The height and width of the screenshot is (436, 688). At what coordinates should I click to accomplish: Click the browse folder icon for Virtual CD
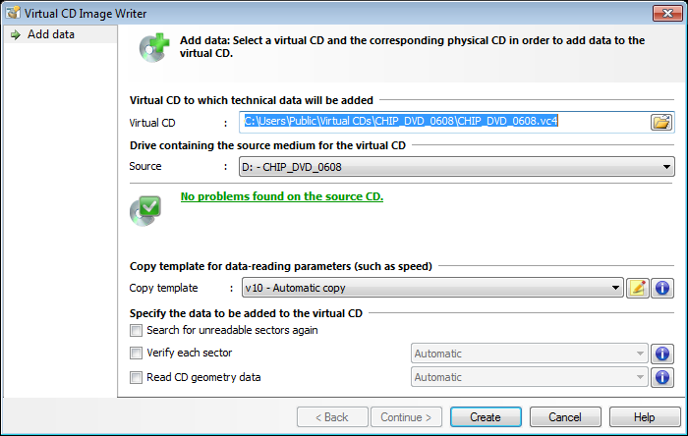click(x=661, y=122)
